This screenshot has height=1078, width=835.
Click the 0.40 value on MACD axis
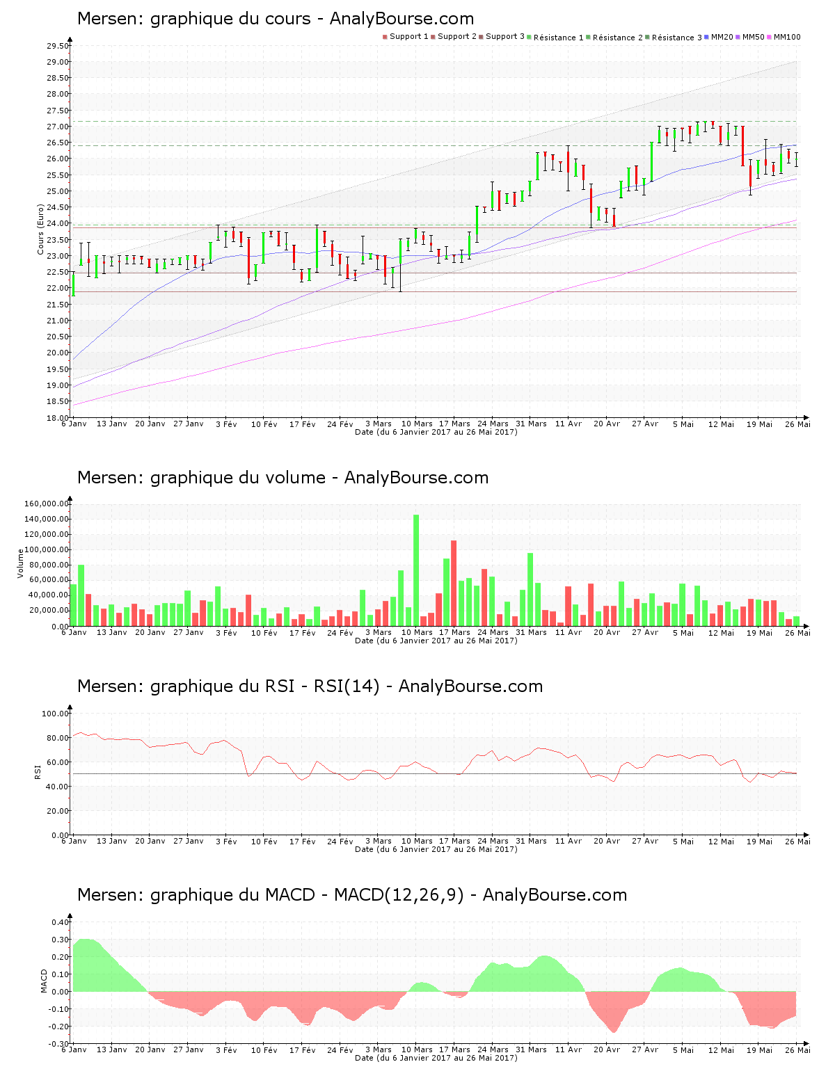coord(60,922)
